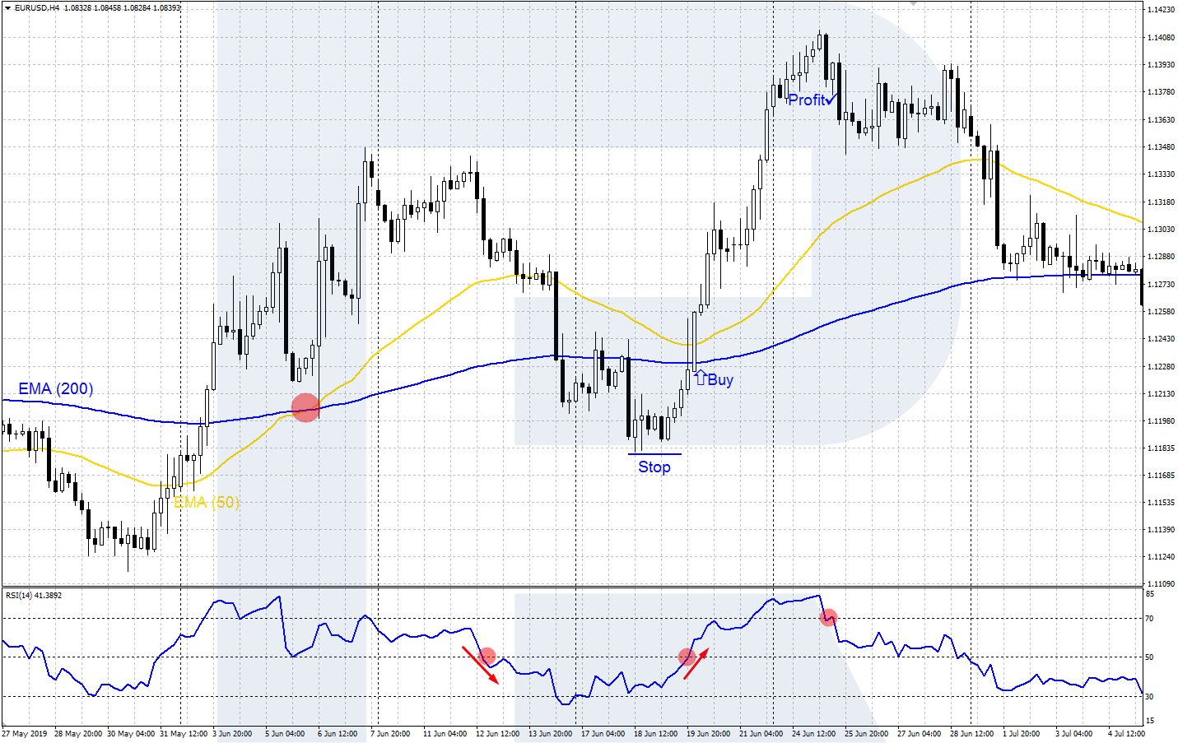Click RSI level 30 on the scale
The height and width of the screenshot is (743, 1178).
1150,696
